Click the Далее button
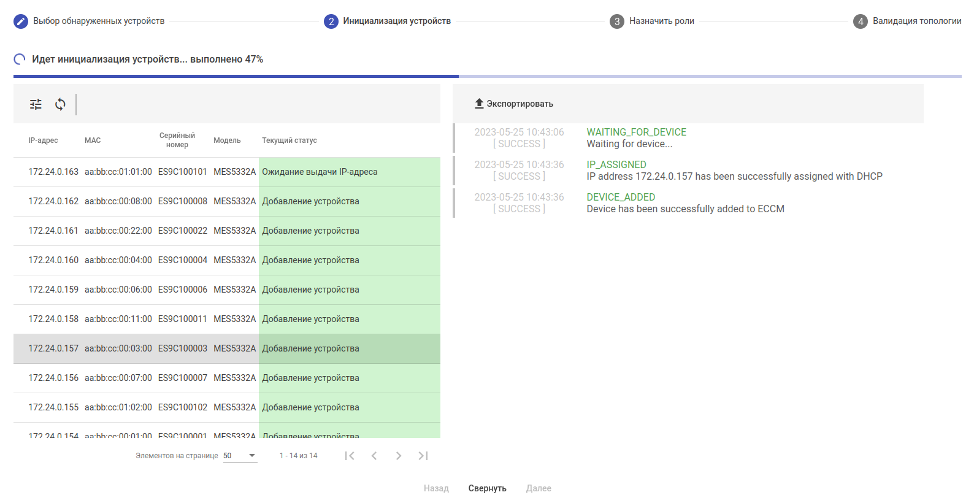The width and height of the screenshot is (974, 503). (539, 488)
